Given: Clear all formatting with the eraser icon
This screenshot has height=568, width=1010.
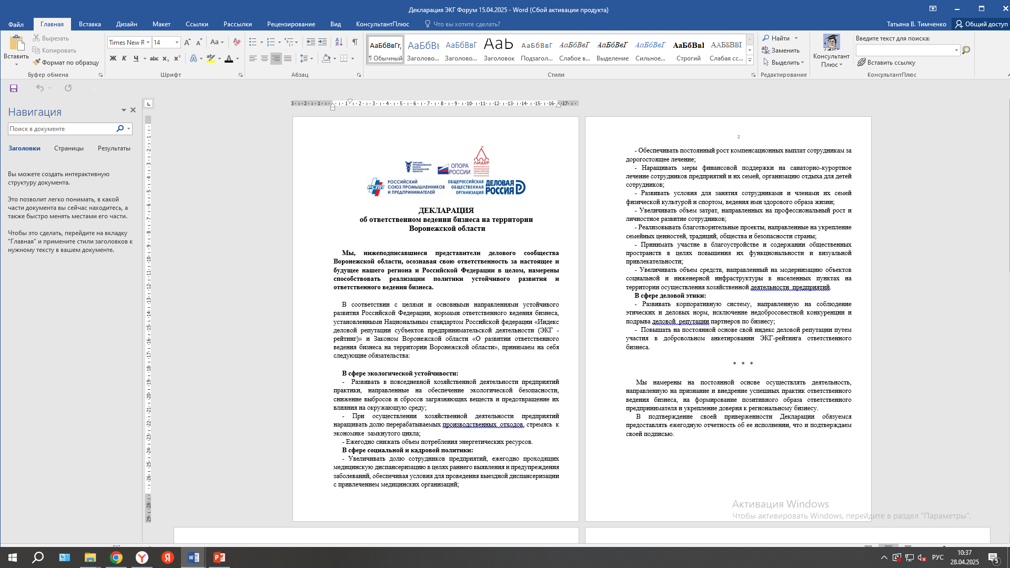Looking at the screenshot, I should tap(237, 43).
